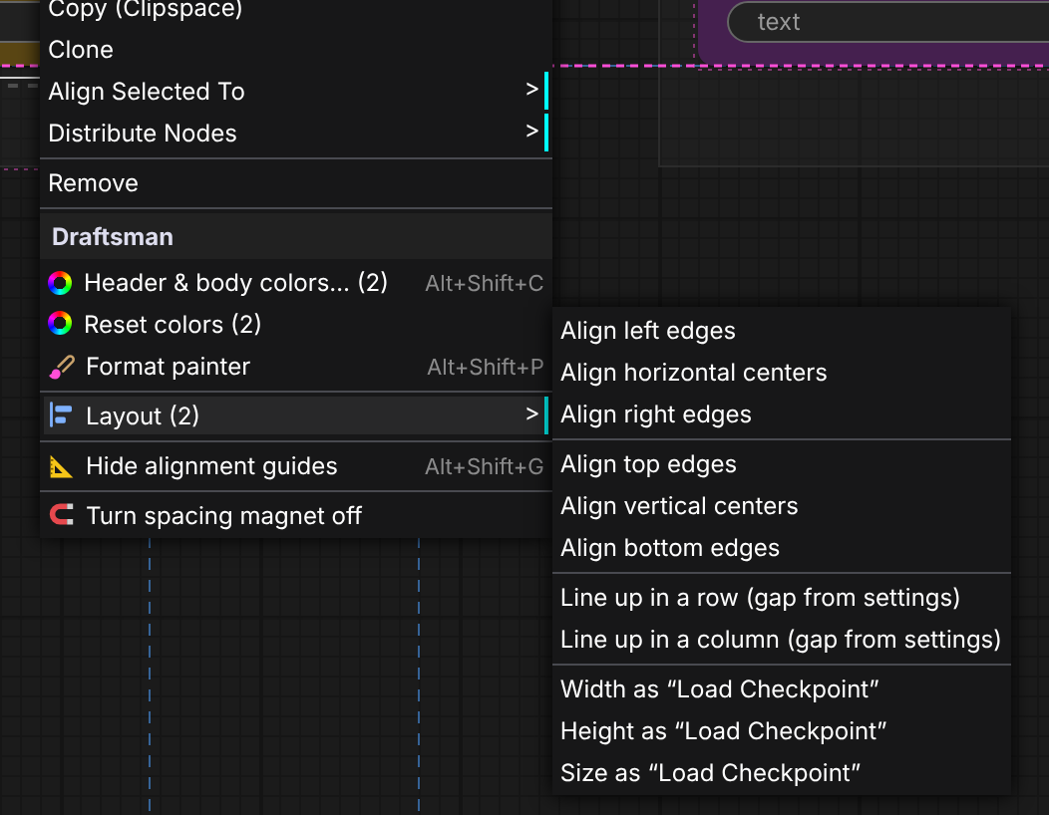Screen dimensions: 1049x815
Task: Choose Align top edges
Action: [782, 464]
